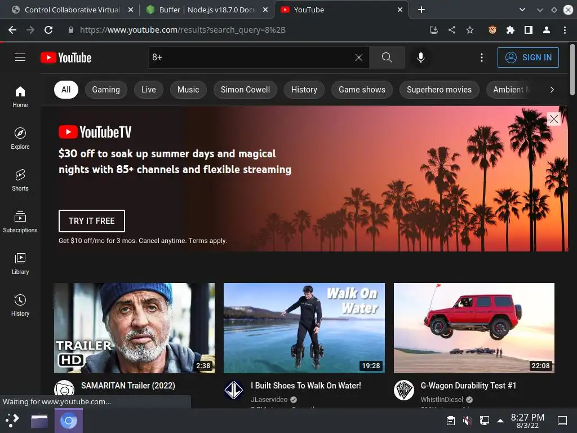
Task: Focus the browser address bar URL
Action: pos(183,30)
